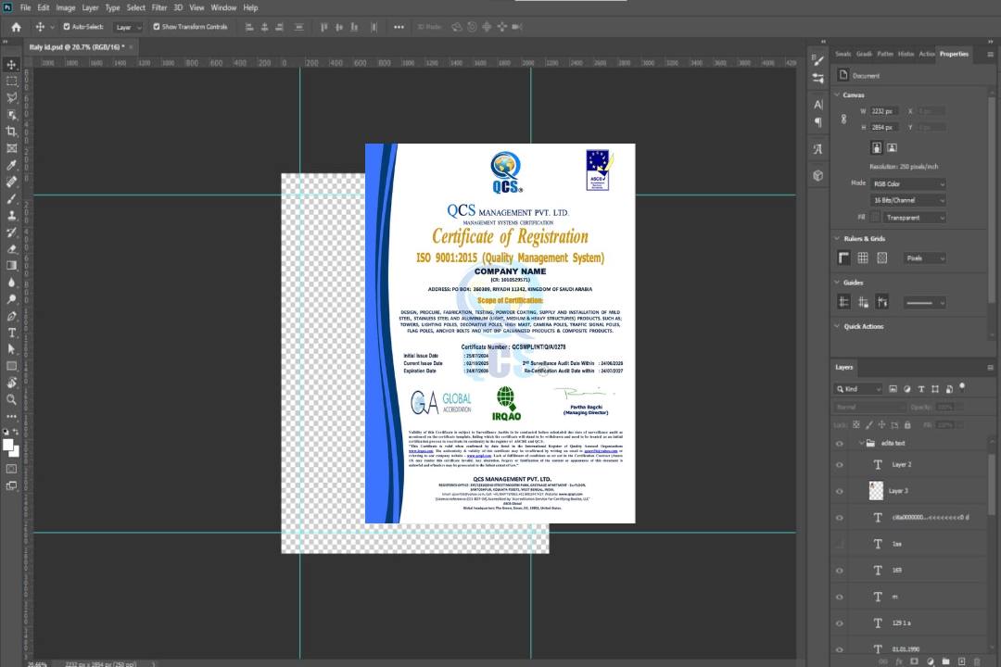Select the Dodge tool
The image size is (1001, 667).
click(11, 298)
